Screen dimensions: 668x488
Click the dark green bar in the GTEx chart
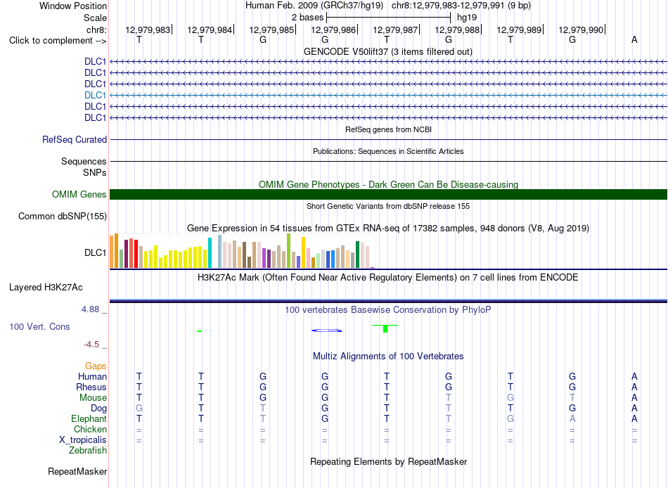tap(357, 255)
